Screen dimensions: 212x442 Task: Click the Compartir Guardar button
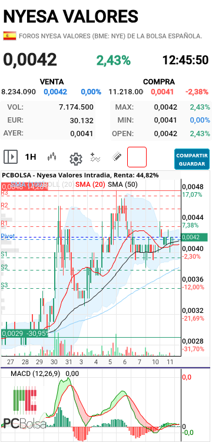(192, 159)
